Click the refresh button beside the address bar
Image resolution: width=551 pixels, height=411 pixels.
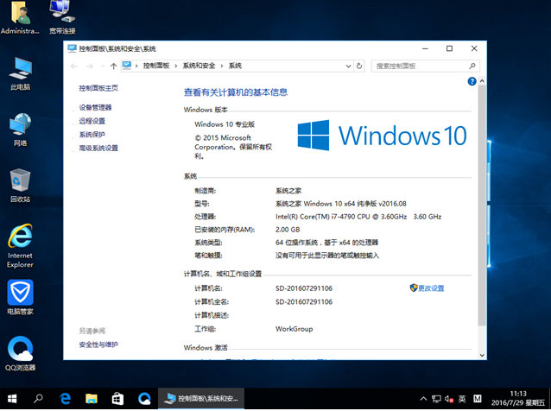pos(359,66)
